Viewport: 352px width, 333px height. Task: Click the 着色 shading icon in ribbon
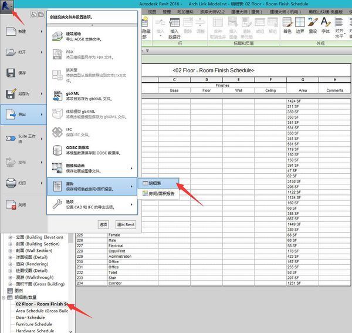tap(287, 23)
